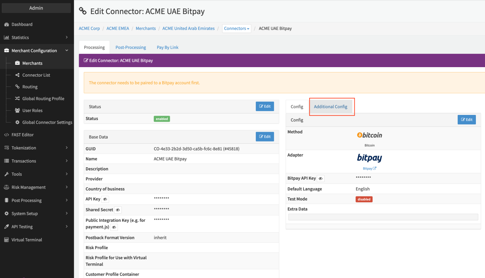Open User Roles in sidebar

[x=32, y=110]
